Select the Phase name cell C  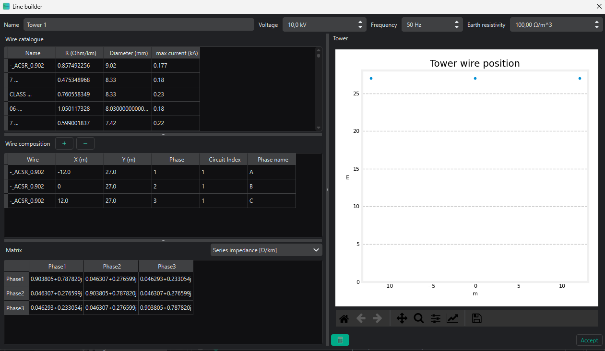pyautogui.click(x=272, y=201)
